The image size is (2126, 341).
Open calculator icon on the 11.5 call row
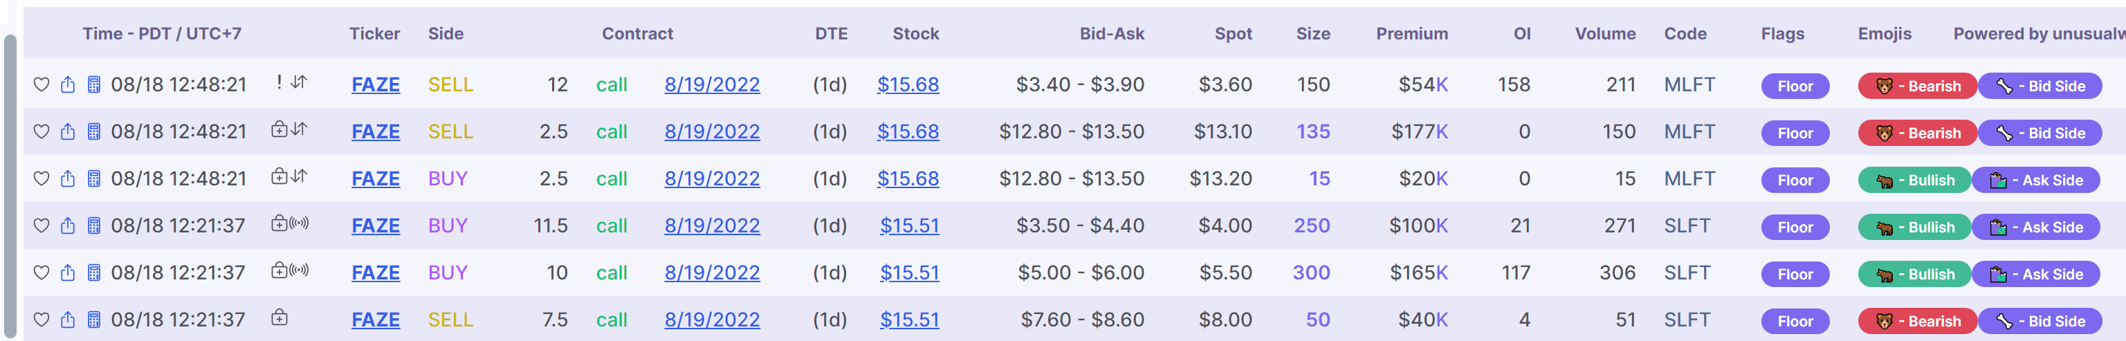(94, 225)
